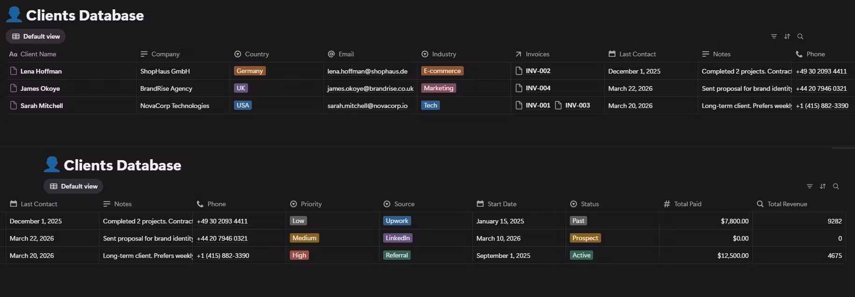This screenshot has height=297, width=855.
Task: Click lena.hoffman@shophaus.de email link
Action: [367, 71]
